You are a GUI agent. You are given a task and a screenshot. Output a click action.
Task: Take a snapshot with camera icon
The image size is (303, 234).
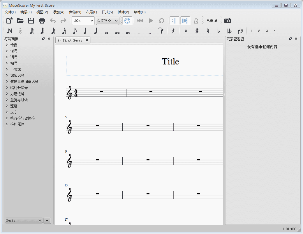pyautogui.click(x=228, y=21)
